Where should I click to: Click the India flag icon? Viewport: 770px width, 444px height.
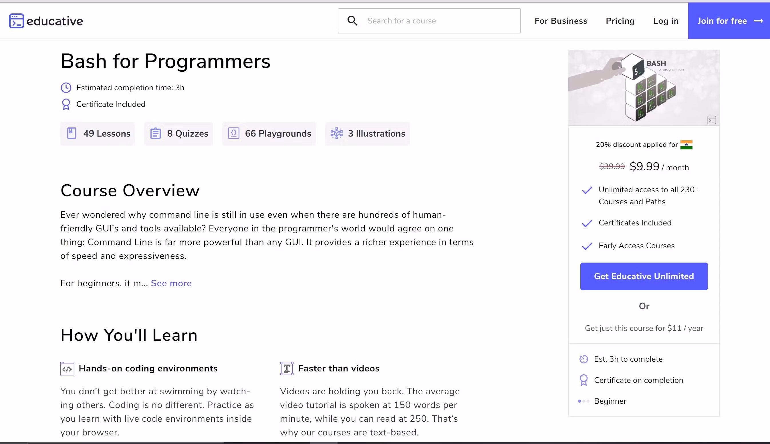(686, 145)
